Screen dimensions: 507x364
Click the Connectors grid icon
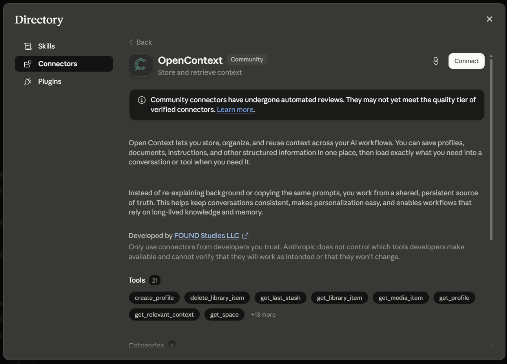pyautogui.click(x=27, y=64)
